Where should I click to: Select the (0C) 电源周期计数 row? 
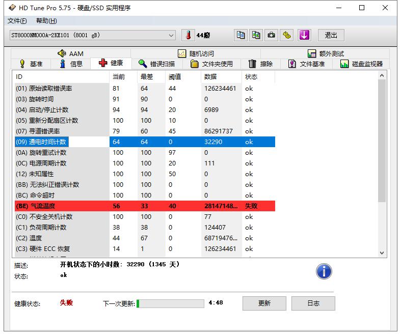(x=145, y=163)
